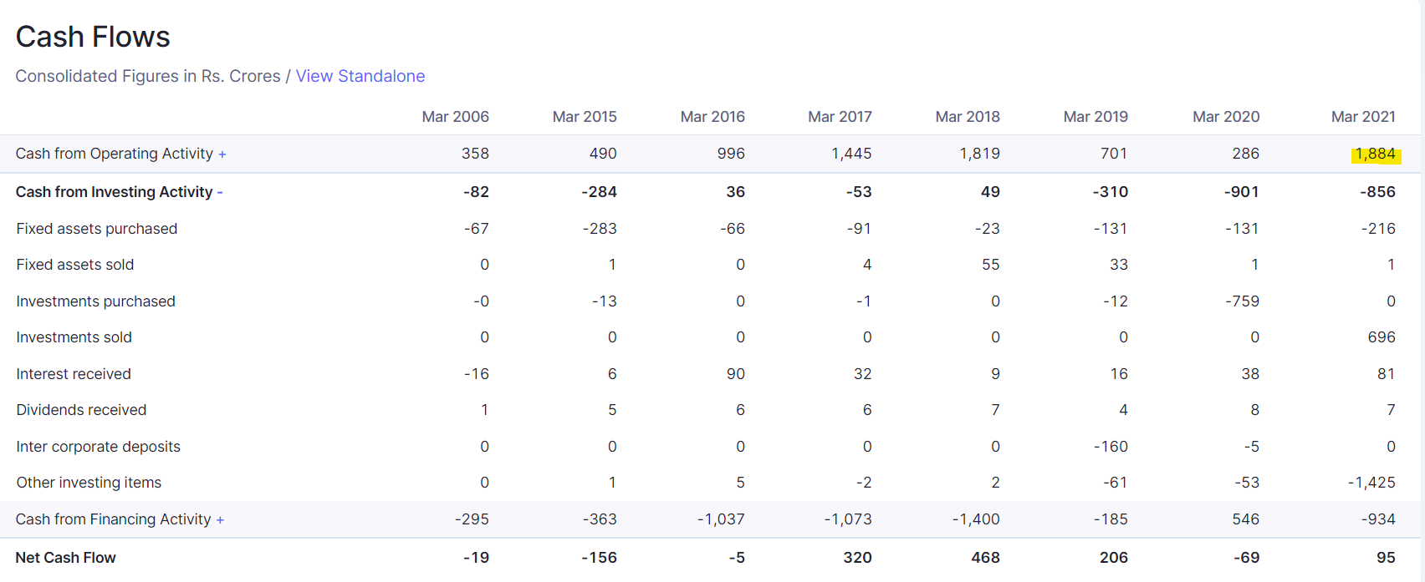Click the Interest received row label
1425x582 pixels.
(x=74, y=374)
